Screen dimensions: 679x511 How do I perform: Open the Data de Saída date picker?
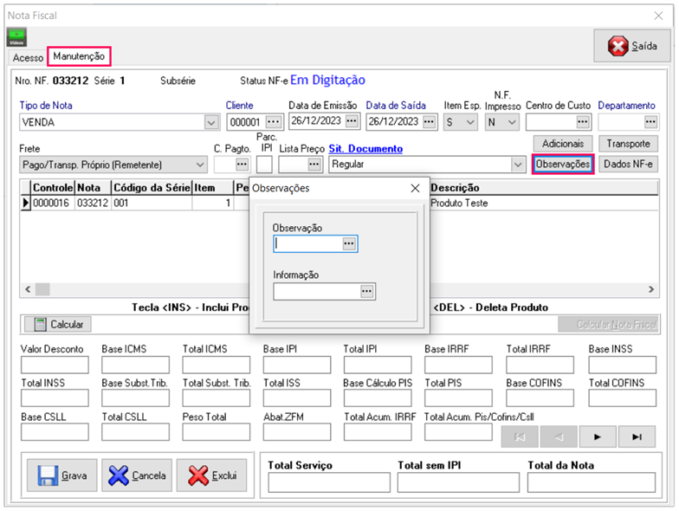(427, 121)
